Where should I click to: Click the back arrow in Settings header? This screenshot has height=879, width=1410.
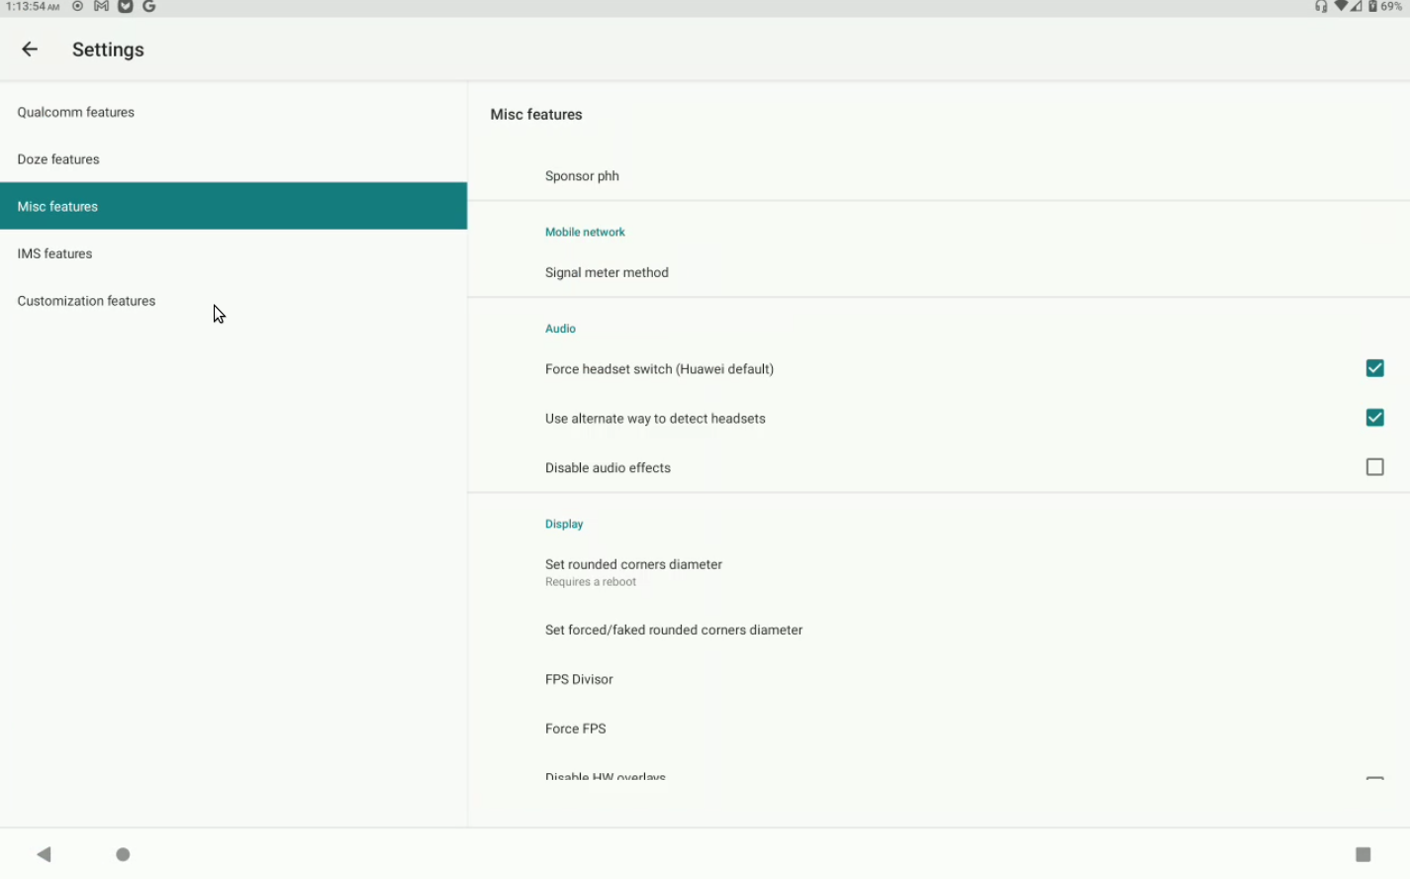(30, 49)
